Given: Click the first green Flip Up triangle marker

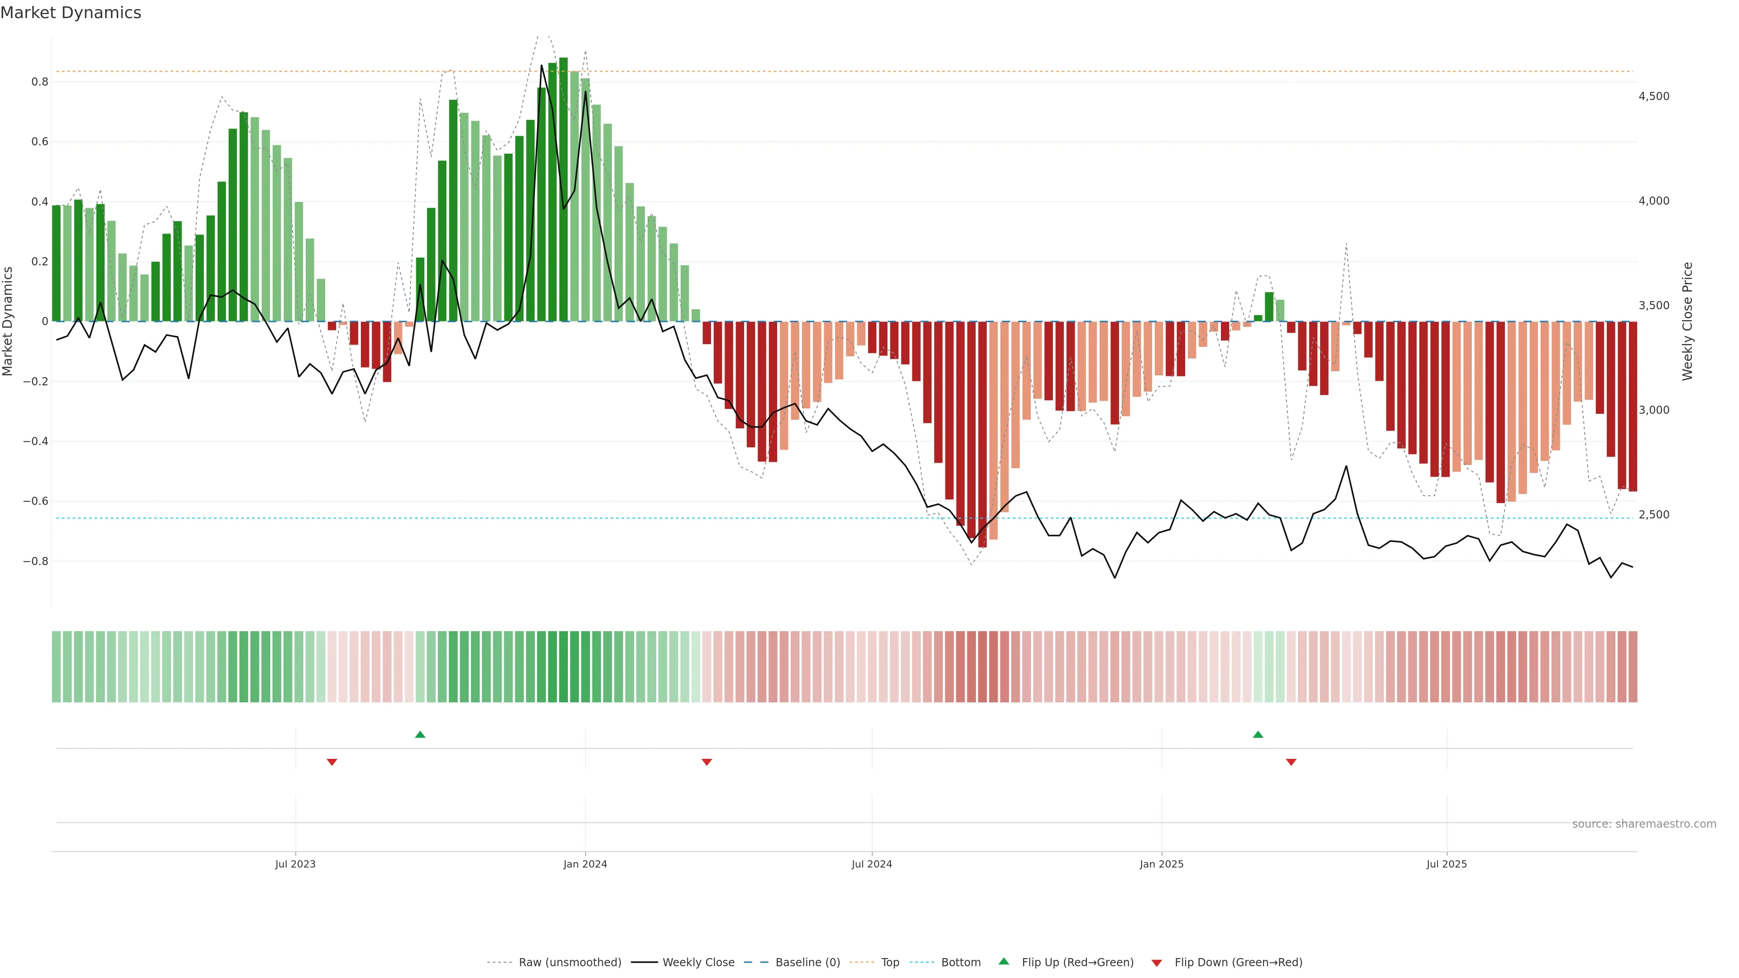Looking at the screenshot, I should pyautogui.click(x=420, y=734).
